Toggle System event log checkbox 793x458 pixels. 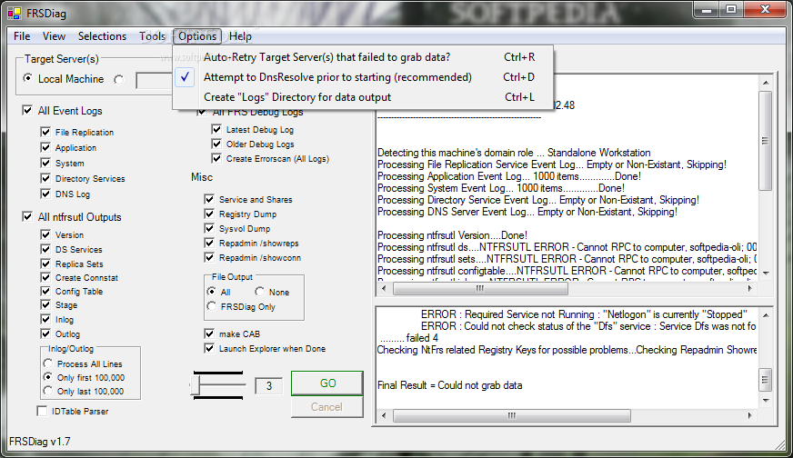pyautogui.click(x=45, y=164)
